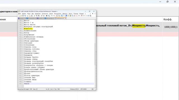Click the Windows (CR LF) status bar field
The image size is (179, 100).
pos(74,89)
